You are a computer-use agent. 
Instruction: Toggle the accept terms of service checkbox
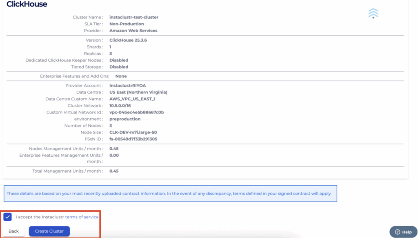coord(7,217)
